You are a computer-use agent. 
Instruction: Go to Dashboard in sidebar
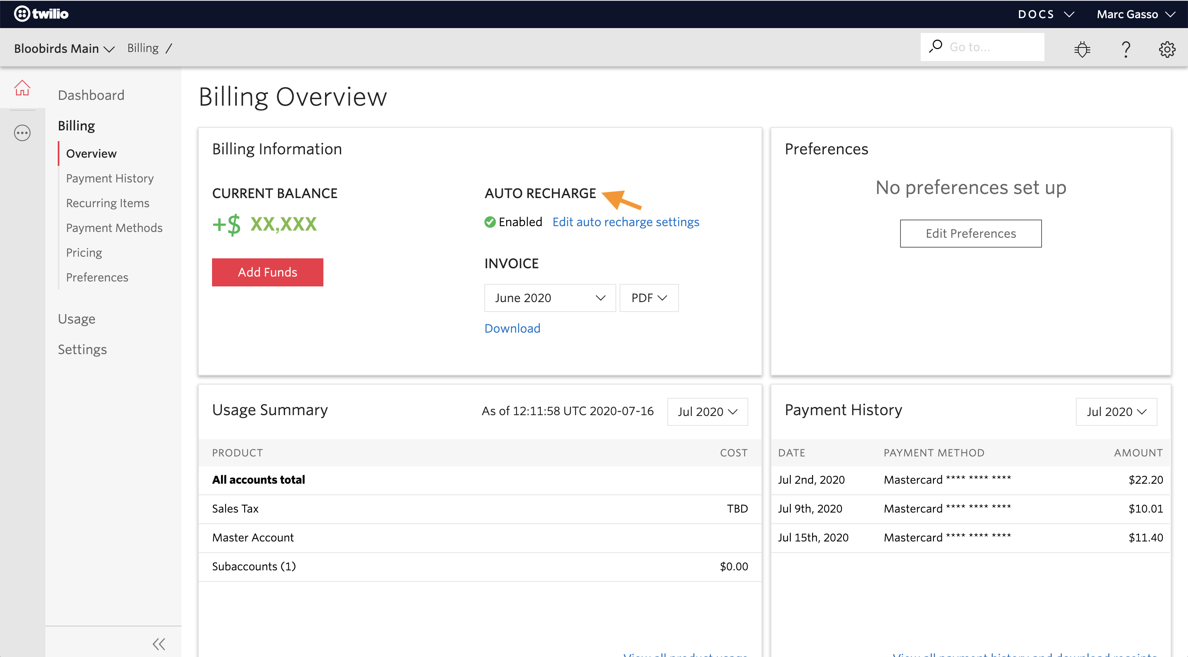(x=91, y=95)
